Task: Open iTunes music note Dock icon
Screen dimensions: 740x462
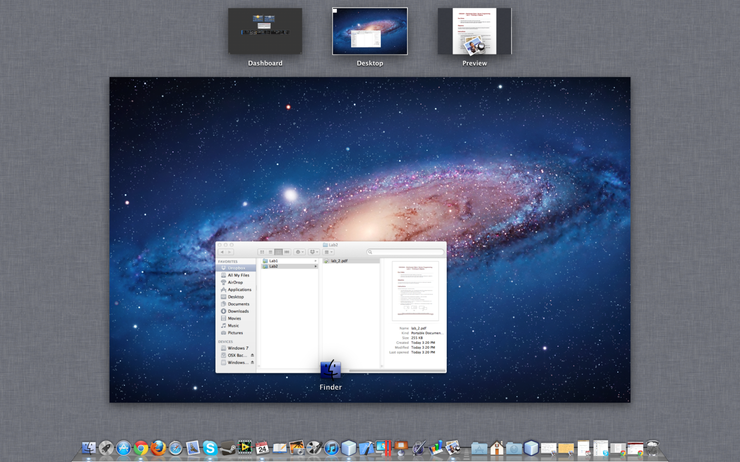Action: (x=332, y=448)
